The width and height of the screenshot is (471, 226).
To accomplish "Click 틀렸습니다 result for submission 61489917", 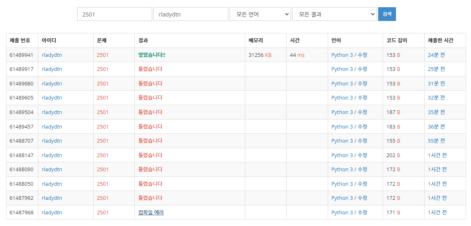I will [x=150, y=69].
